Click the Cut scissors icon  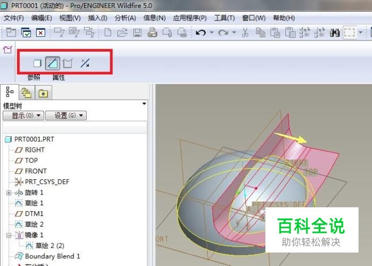(245, 32)
